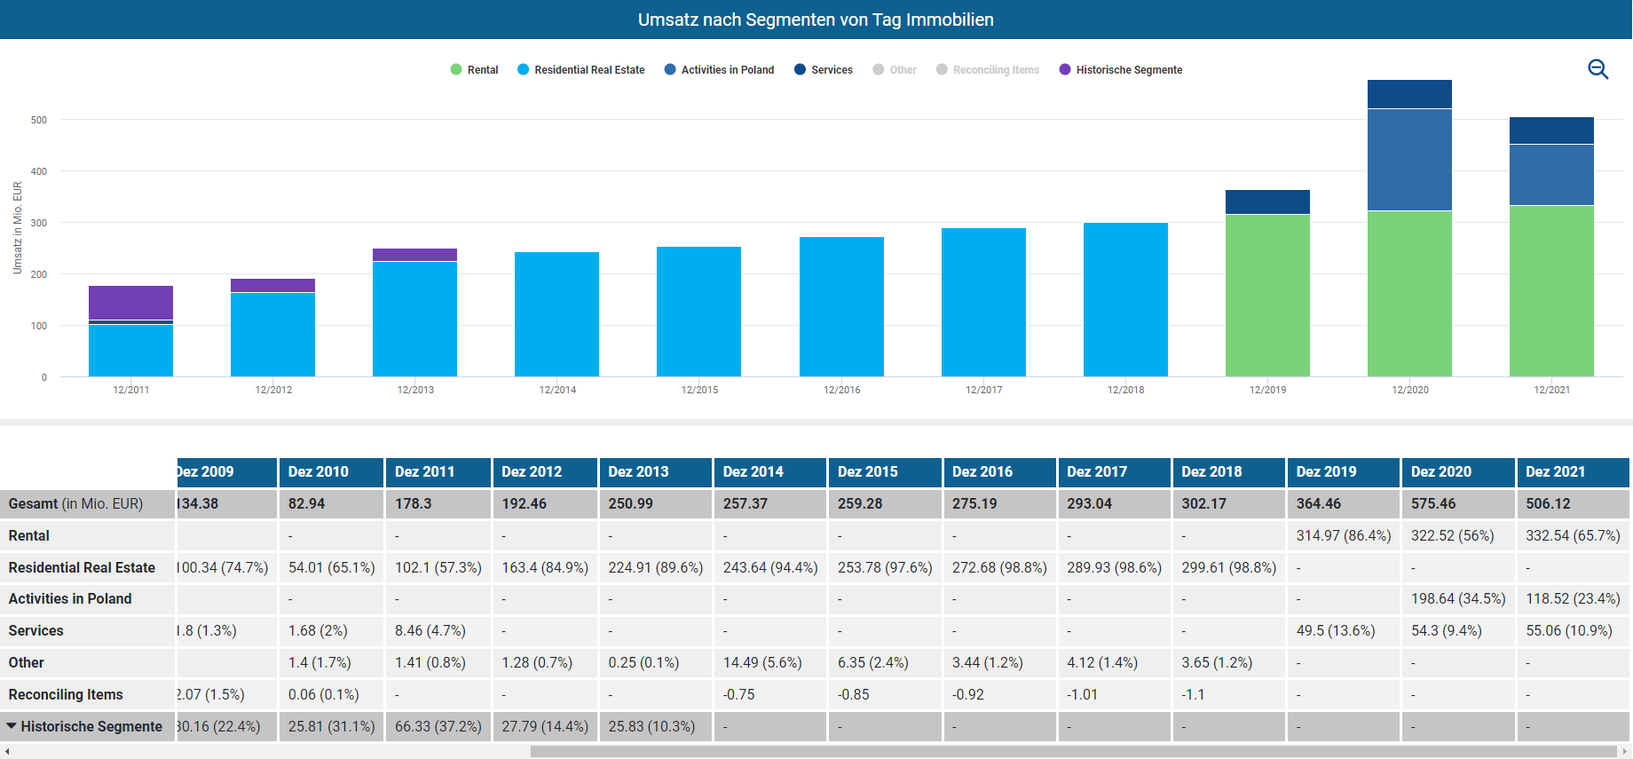Click the Residential Real Estate row label

[x=82, y=567]
